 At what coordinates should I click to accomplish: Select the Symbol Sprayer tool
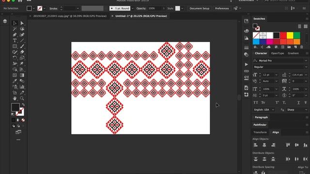(x=15, y=87)
